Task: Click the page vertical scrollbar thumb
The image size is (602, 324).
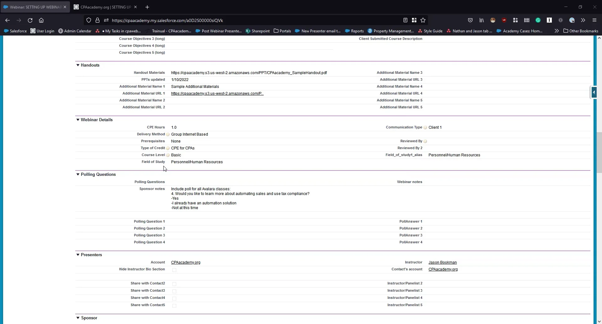Action: coord(599,153)
